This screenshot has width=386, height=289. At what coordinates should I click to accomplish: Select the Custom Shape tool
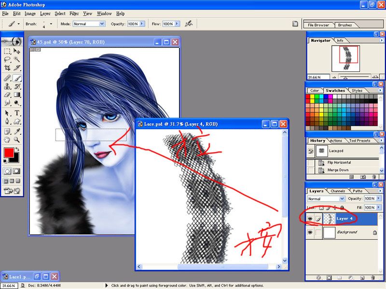(x=17, y=121)
